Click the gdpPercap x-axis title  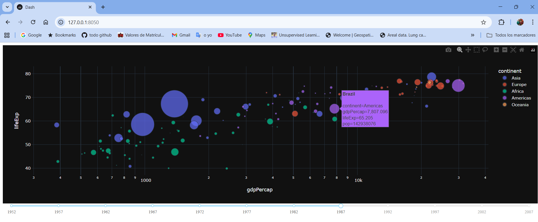(x=260, y=190)
